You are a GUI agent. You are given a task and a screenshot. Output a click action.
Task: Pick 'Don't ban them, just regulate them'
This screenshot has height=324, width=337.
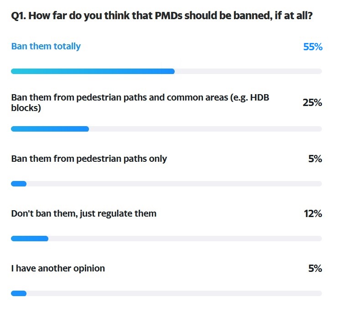point(84,214)
